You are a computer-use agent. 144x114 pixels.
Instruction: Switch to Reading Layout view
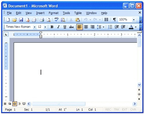click(x=24, y=104)
